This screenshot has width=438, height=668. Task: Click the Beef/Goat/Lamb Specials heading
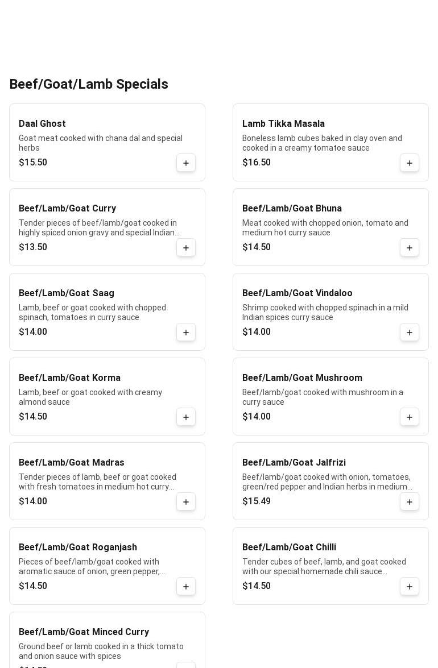[89, 84]
